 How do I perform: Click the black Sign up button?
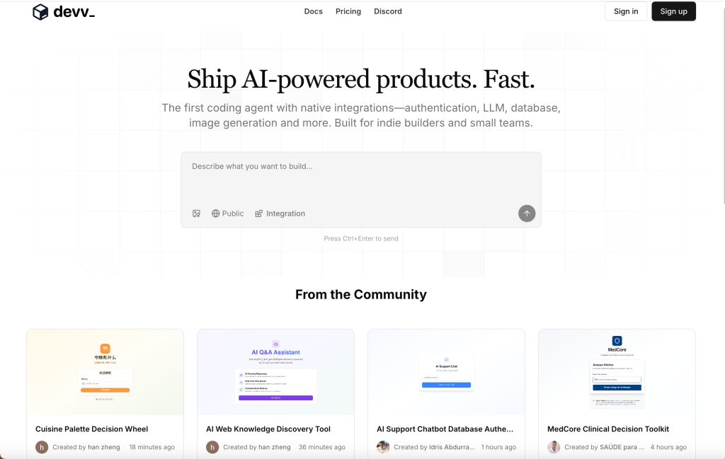673,11
